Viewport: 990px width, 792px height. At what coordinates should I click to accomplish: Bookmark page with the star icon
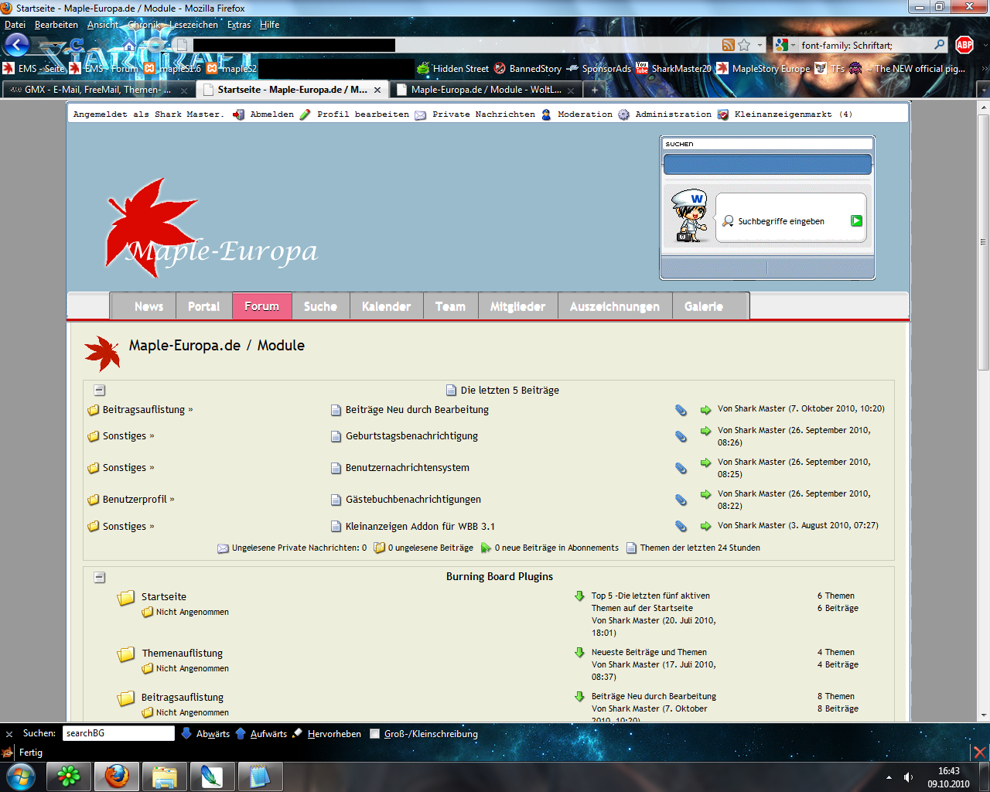click(x=744, y=45)
